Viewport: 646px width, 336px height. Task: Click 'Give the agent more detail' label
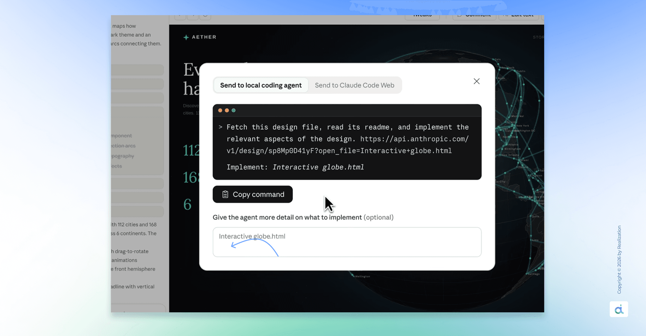(287, 217)
